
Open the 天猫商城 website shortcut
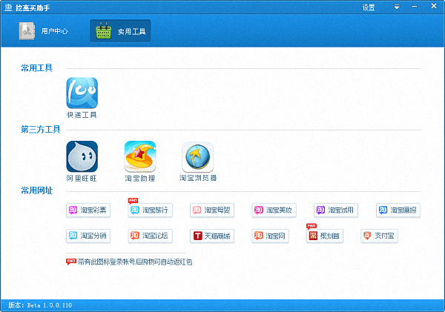coord(211,236)
